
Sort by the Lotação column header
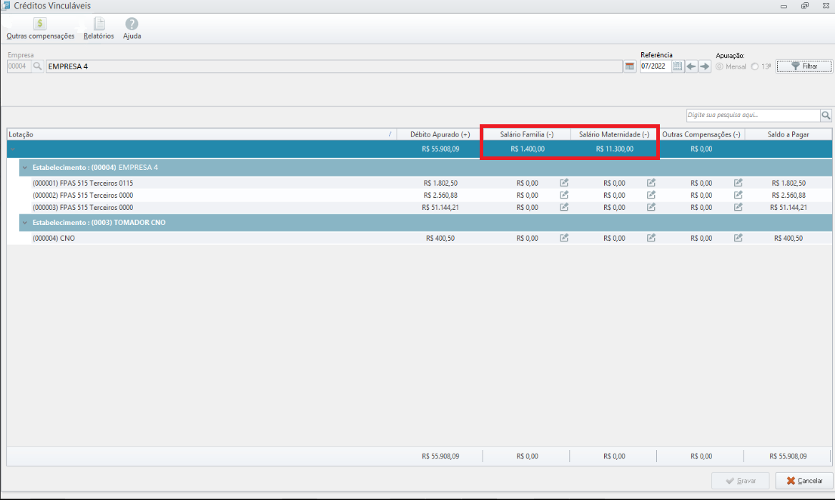202,134
